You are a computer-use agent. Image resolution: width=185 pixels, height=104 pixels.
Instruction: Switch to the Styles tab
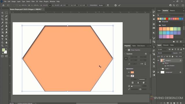coord(134,46)
